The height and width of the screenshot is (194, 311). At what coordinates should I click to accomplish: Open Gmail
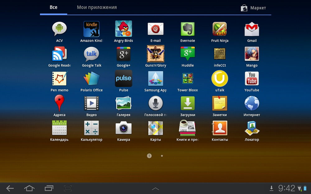coord(252,29)
